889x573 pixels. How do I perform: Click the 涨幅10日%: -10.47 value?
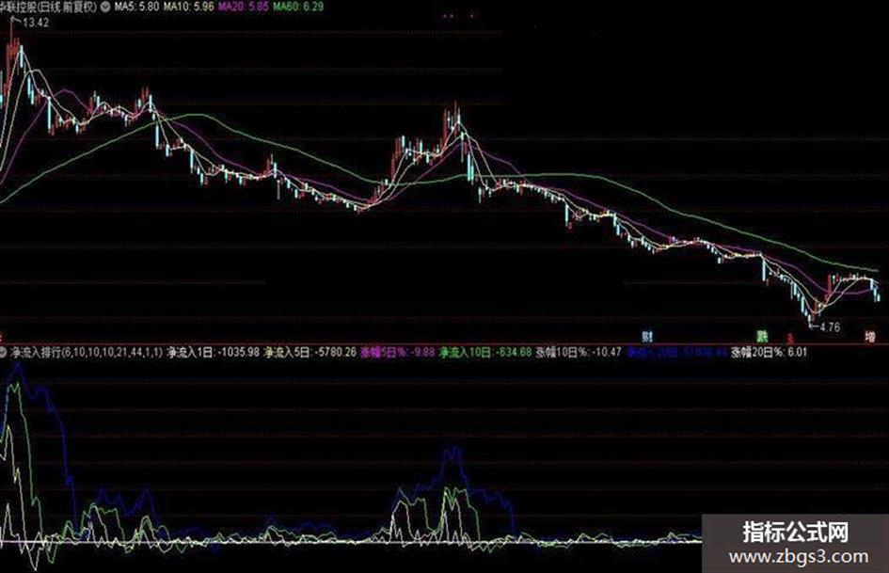pyautogui.click(x=579, y=352)
